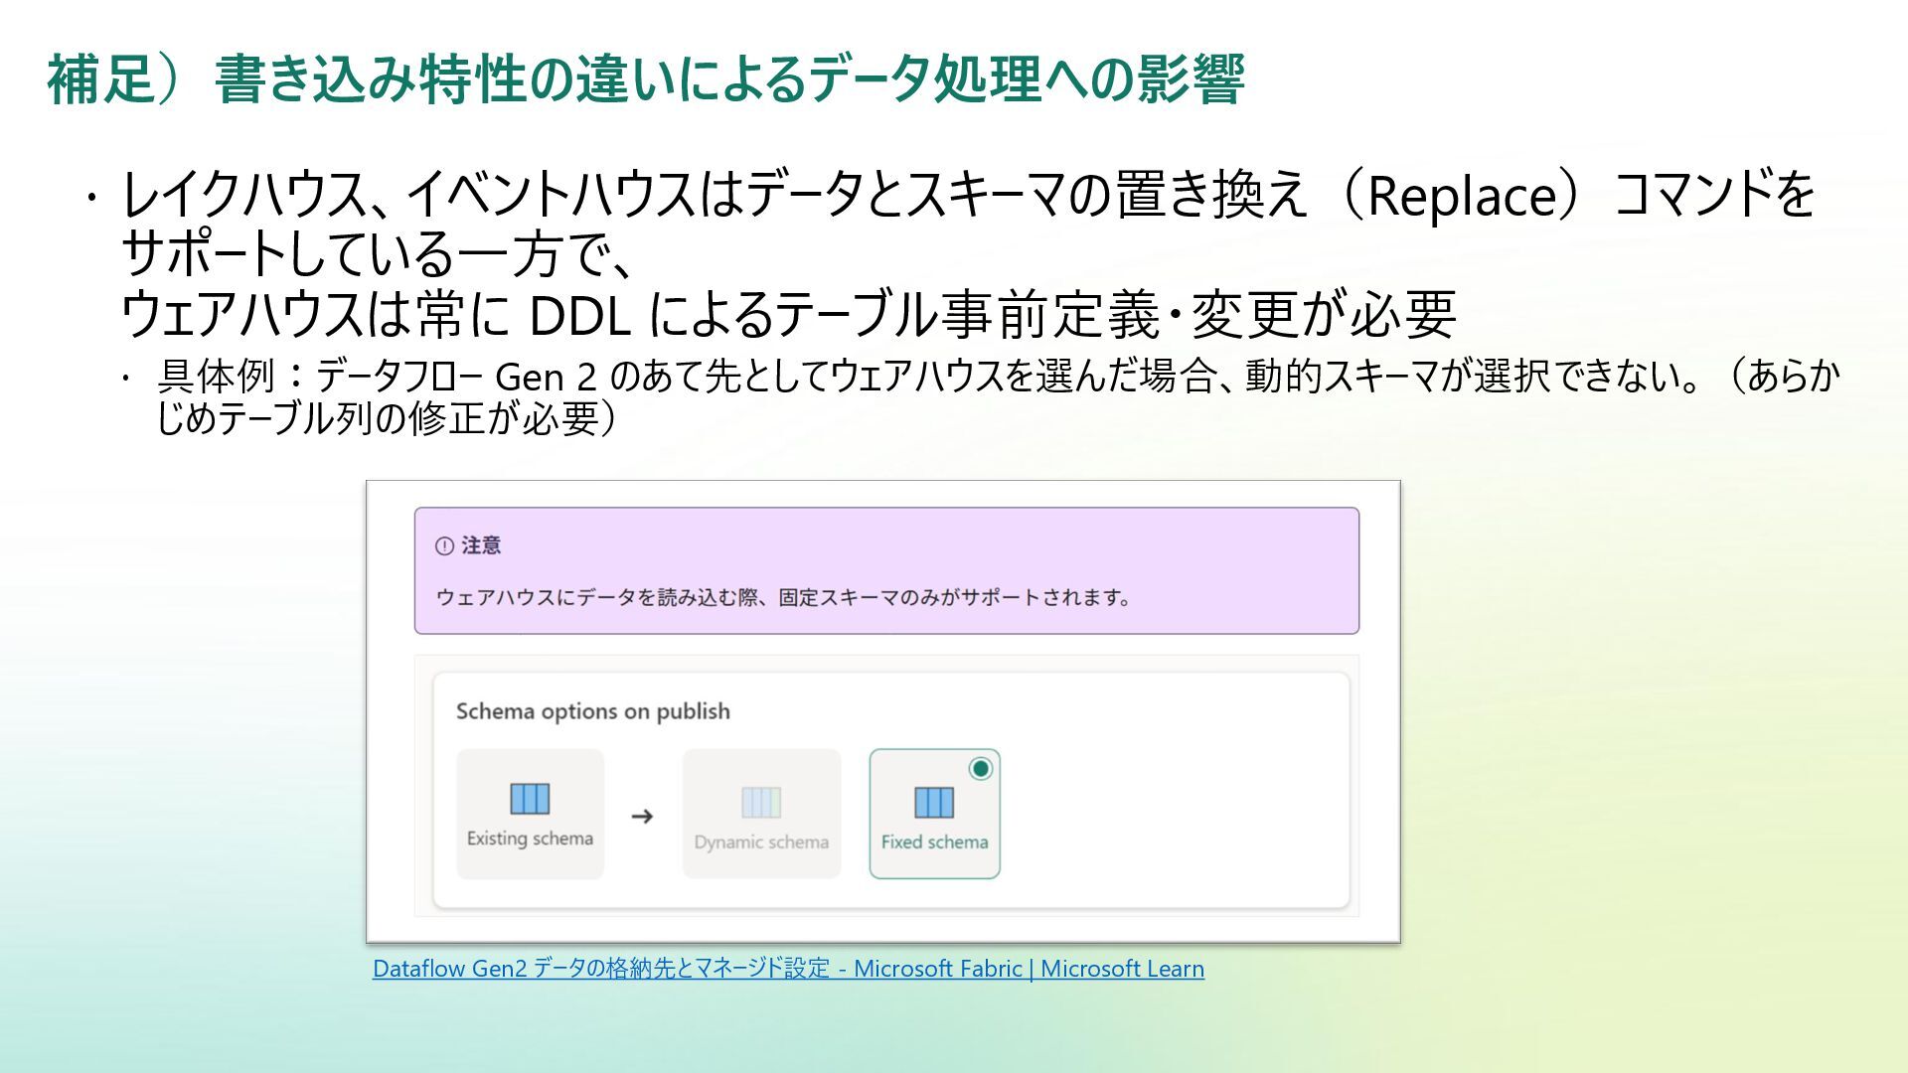Click the Fixed schema label text
Image resolution: width=1908 pixels, height=1073 pixels.
(x=934, y=843)
